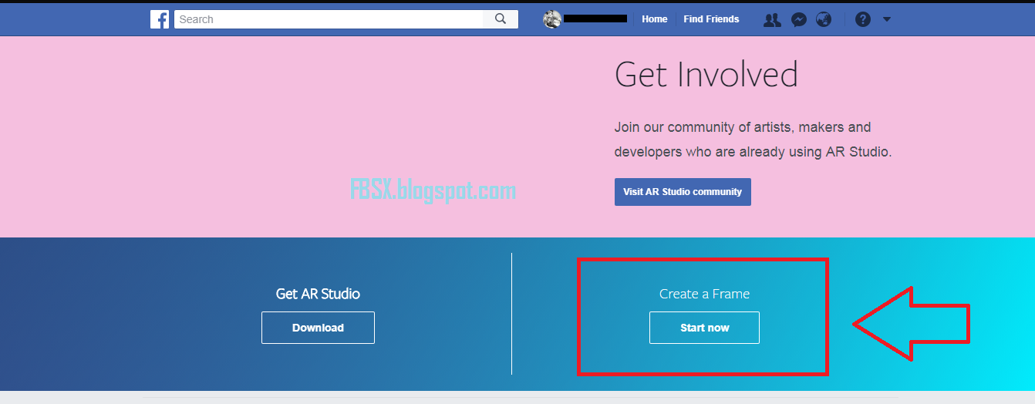Open the Facebook logo home icon

click(160, 19)
